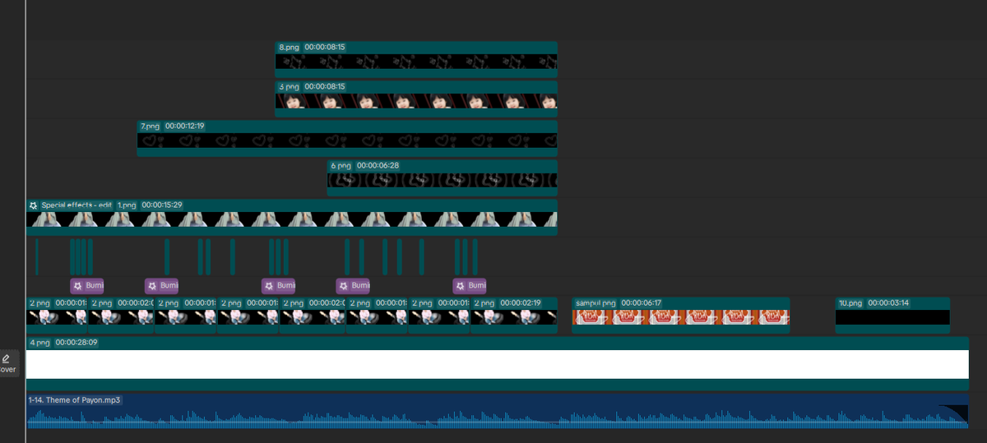Select the 3.png clip with face thumbnails

pyautogui.click(x=416, y=99)
